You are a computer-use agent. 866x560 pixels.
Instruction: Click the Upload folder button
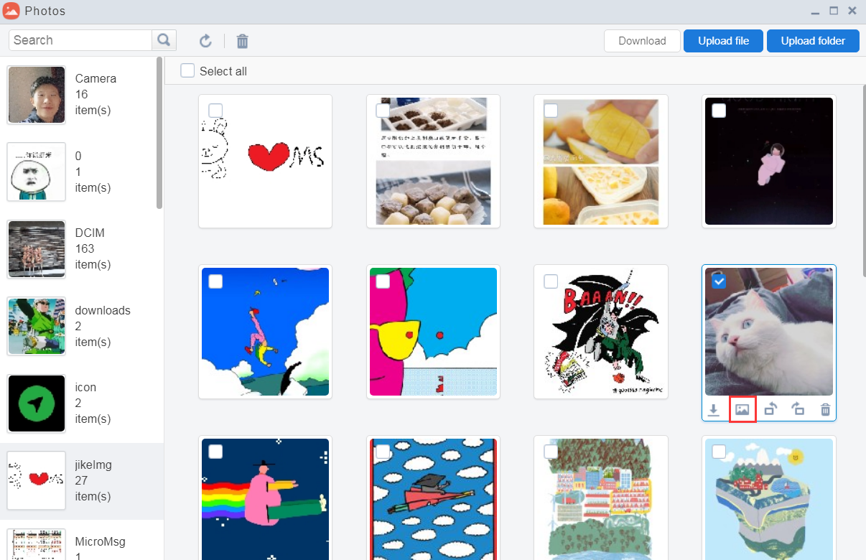coord(813,41)
